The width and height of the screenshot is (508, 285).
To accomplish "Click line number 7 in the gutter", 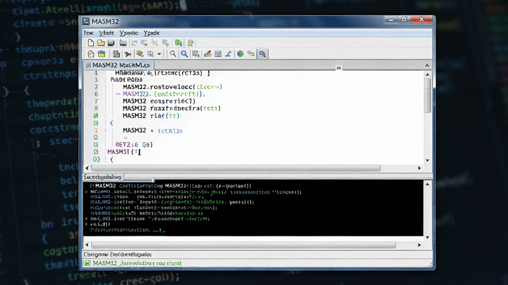I will pos(96,101).
